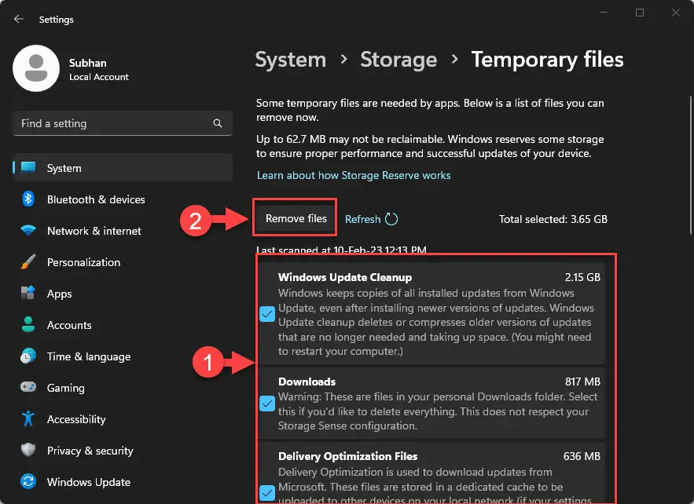This screenshot has width=694, height=504.
Task: Open Accounts settings page
Action: [x=123, y=324]
